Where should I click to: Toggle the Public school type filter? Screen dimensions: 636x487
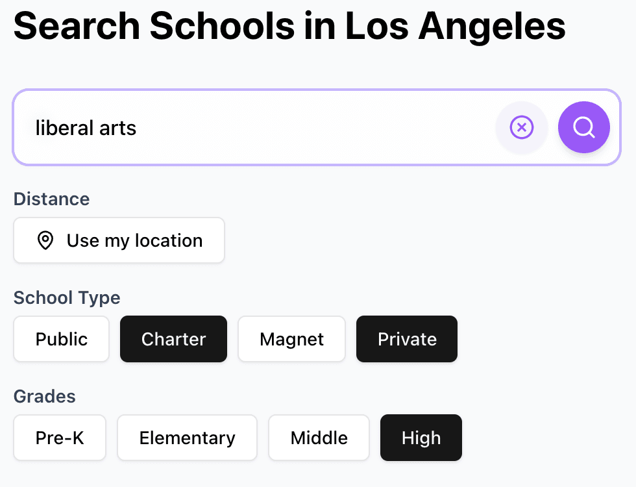click(61, 338)
